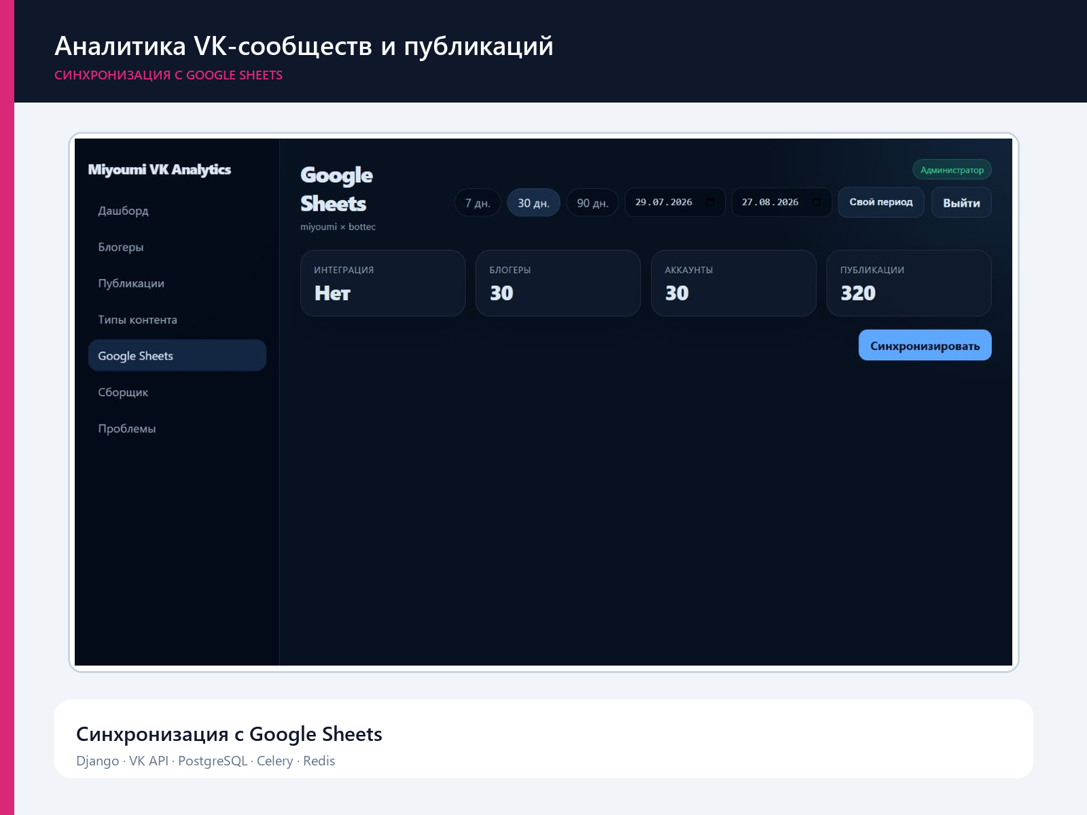The height and width of the screenshot is (815, 1087).
Task: Click the large Google Sheets page heading
Action: click(336, 189)
